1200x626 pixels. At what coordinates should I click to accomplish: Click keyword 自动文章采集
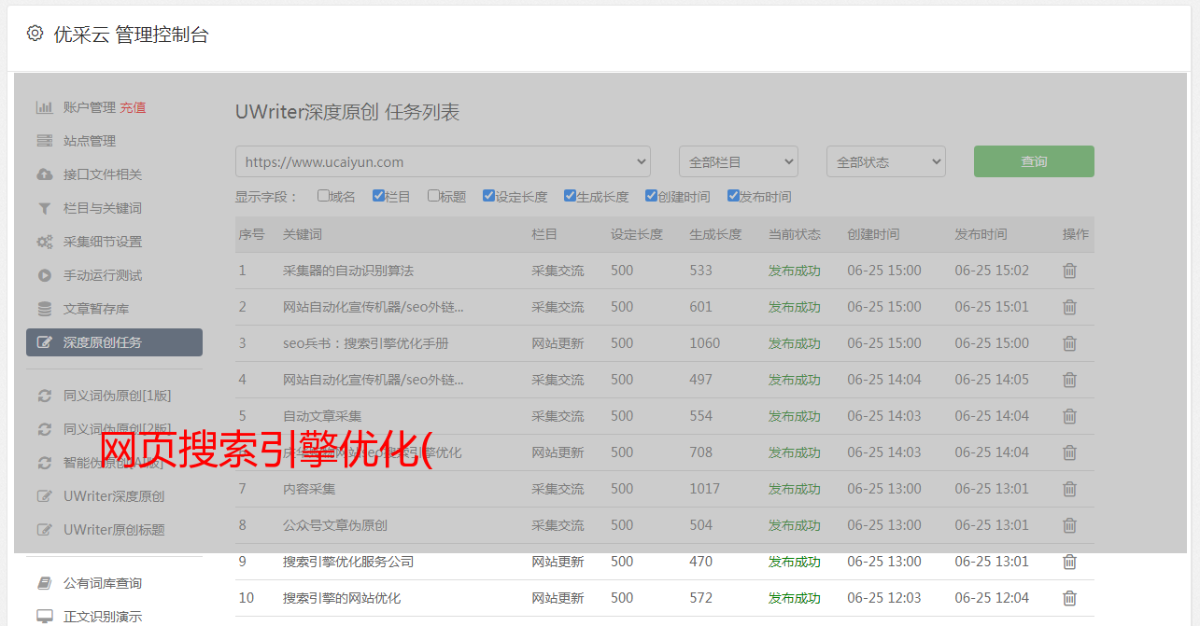(x=322, y=416)
